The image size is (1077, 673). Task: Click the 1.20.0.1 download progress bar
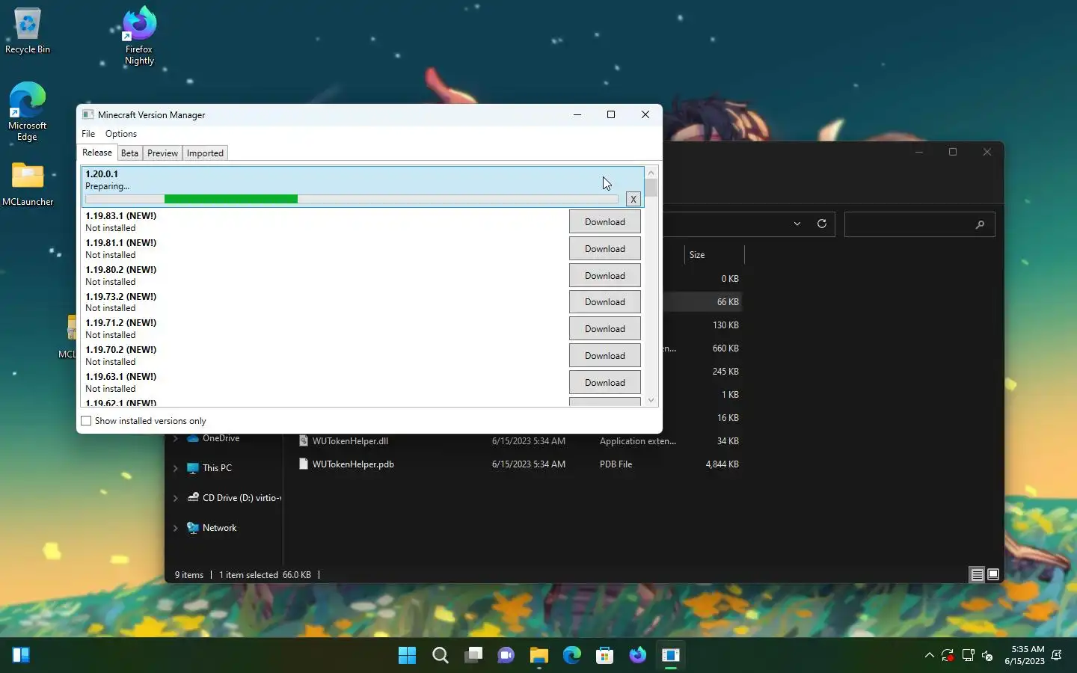(352, 199)
